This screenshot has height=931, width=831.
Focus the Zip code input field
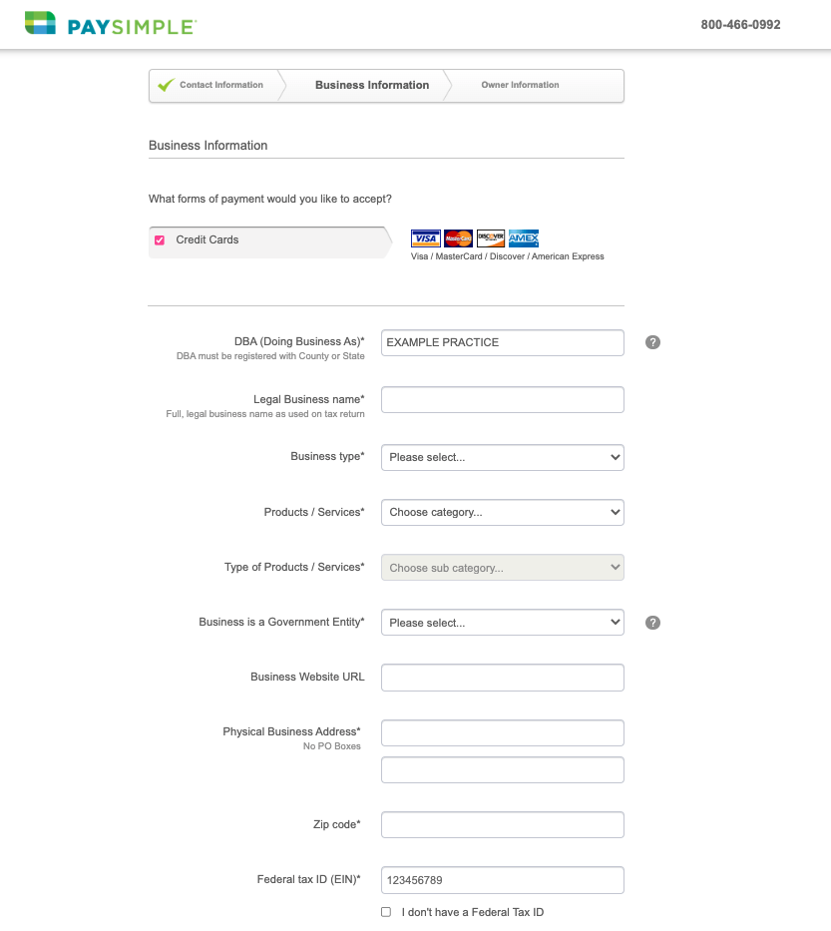(503, 825)
